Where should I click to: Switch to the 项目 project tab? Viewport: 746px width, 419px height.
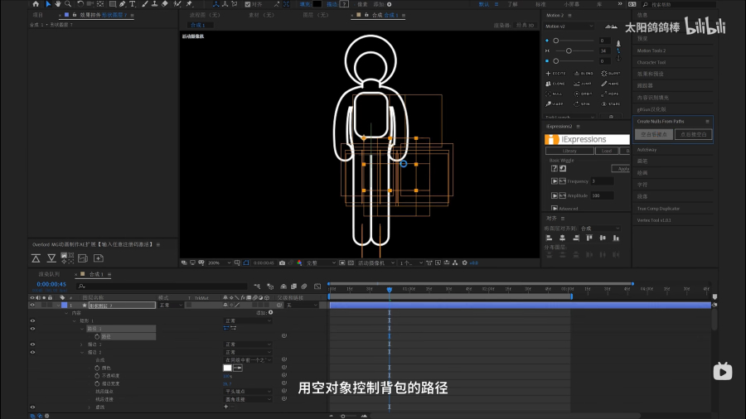(x=37, y=15)
